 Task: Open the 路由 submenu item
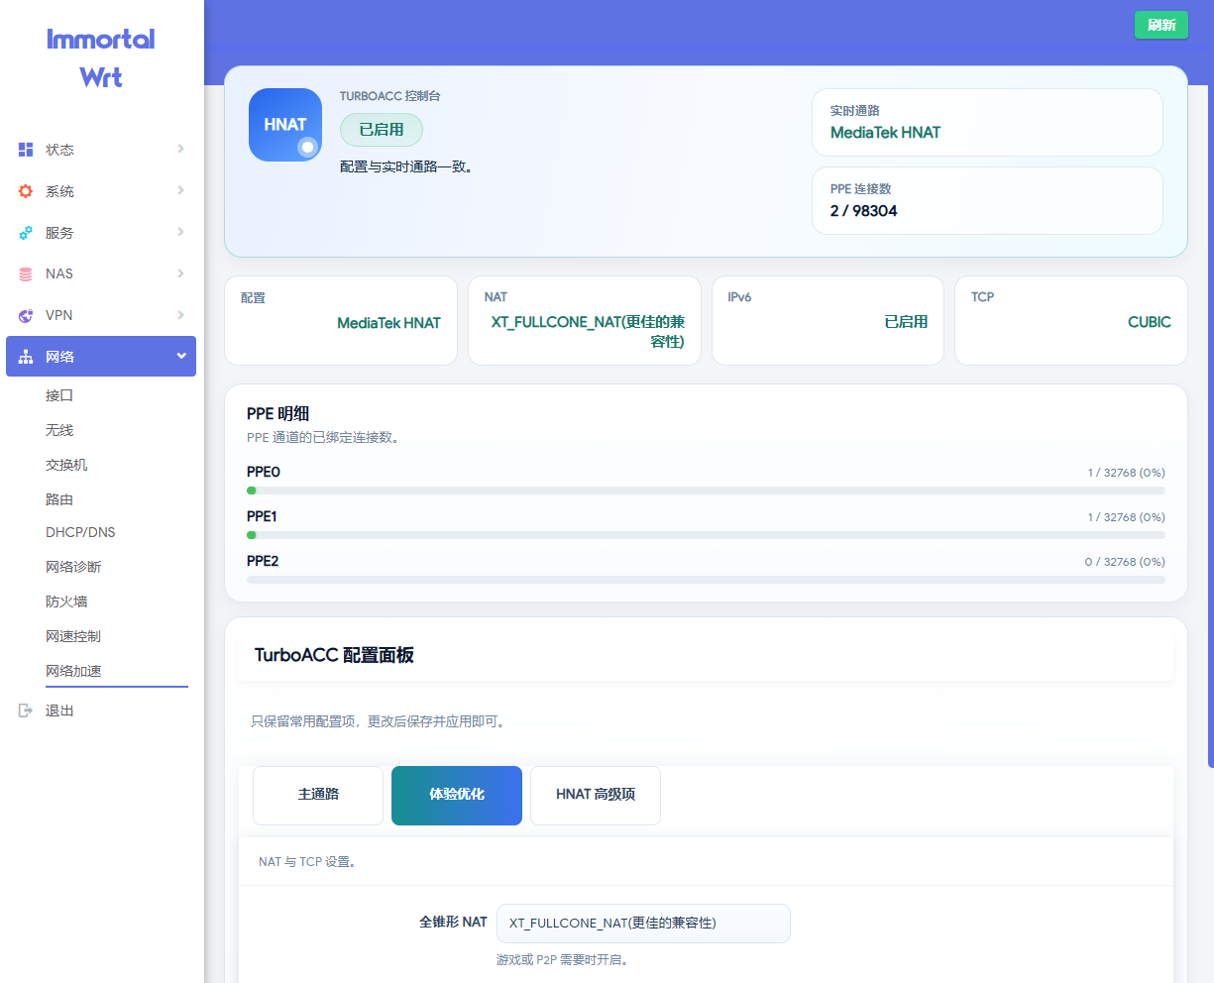(x=59, y=499)
